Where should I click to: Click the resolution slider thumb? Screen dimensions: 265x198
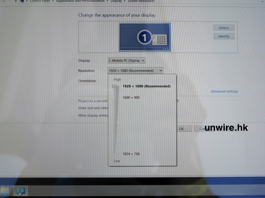[115, 86]
